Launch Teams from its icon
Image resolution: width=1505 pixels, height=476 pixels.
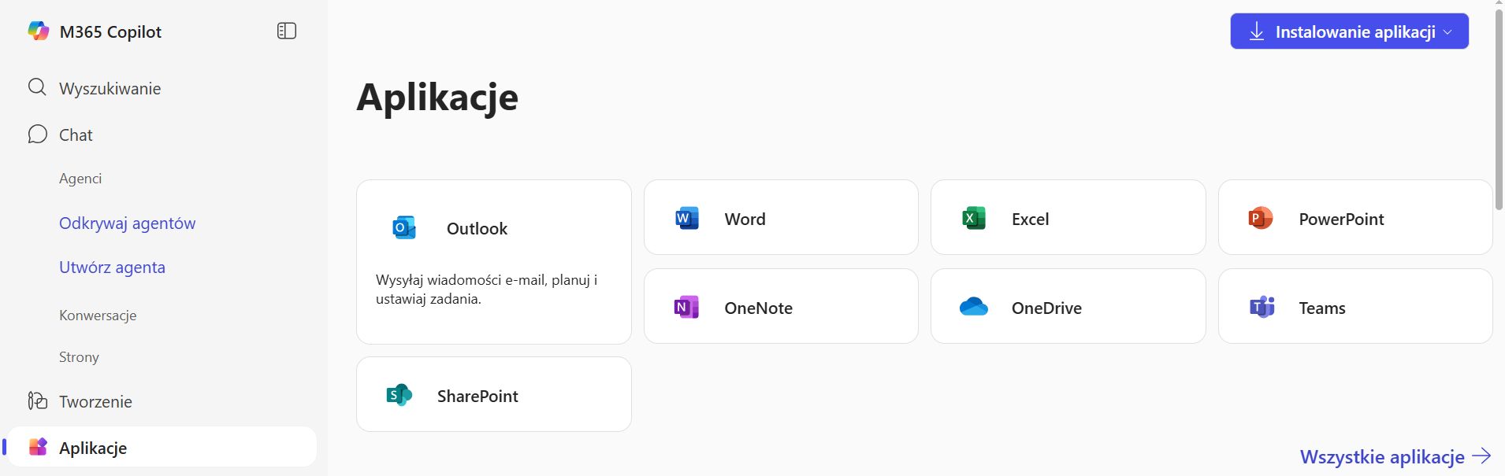tap(1262, 308)
